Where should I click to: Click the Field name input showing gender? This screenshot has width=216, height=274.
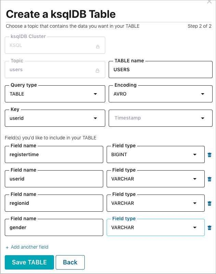[54, 227]
